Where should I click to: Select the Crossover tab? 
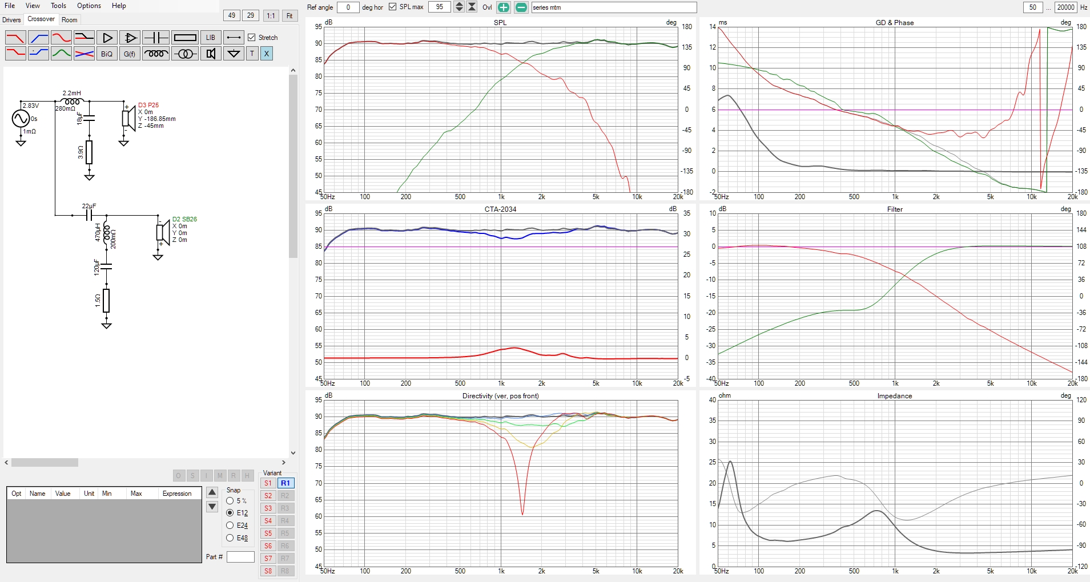[x=41, y=19]
